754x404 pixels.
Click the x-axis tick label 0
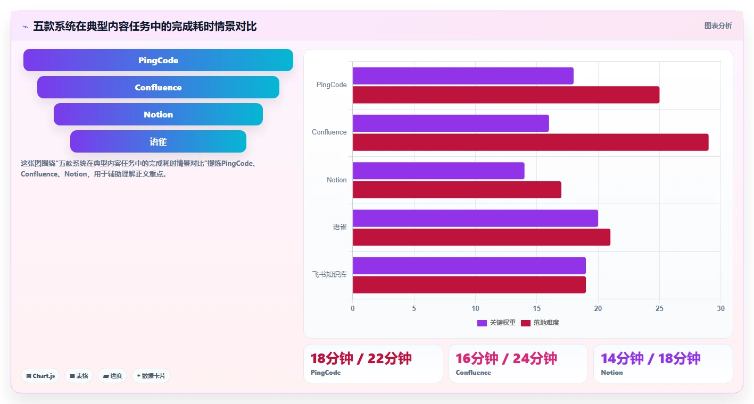tap(352, 308)
